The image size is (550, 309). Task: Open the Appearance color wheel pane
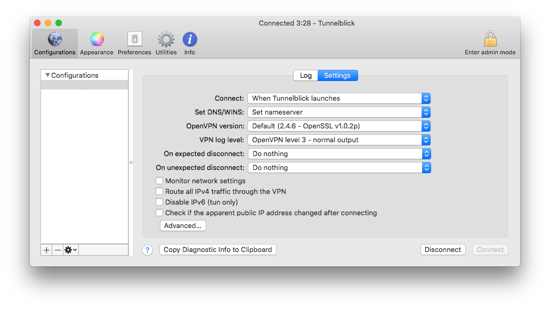[x=96, y=44]
